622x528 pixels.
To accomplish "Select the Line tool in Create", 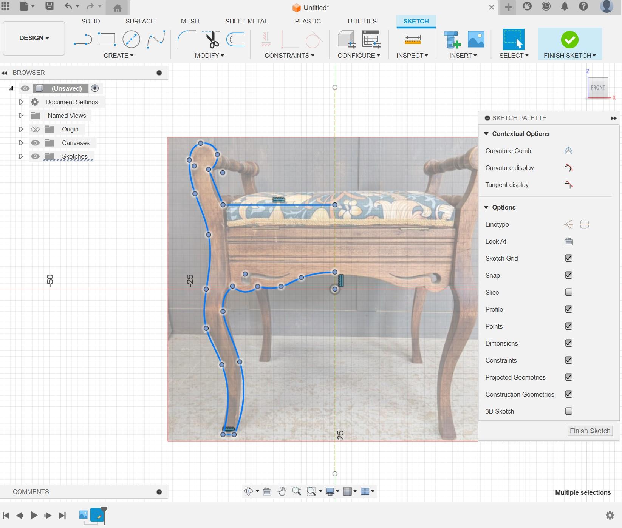I will [x=83, y=39].
